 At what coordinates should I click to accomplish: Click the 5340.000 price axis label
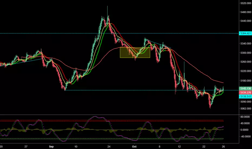[246, 44]
